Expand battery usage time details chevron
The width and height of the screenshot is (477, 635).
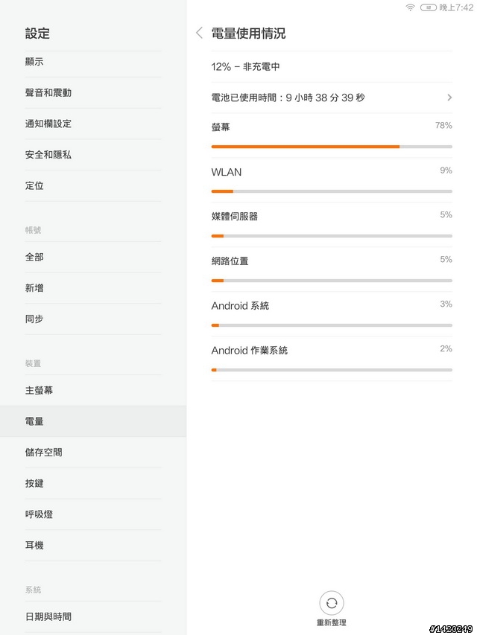point(449,98)
